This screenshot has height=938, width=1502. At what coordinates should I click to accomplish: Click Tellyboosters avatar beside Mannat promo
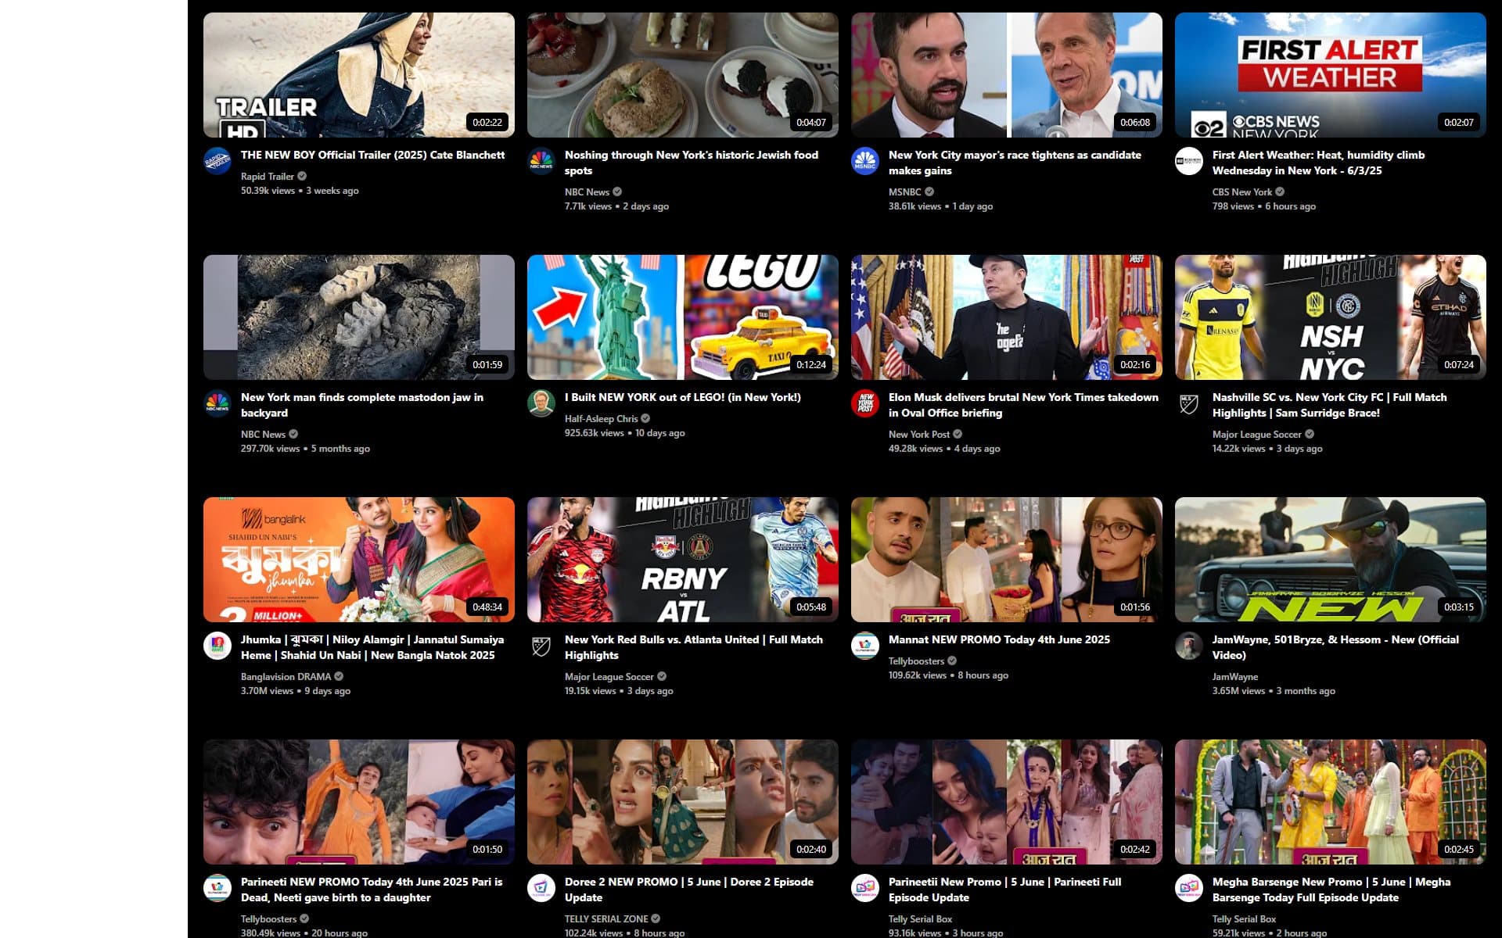click(865, 646)
